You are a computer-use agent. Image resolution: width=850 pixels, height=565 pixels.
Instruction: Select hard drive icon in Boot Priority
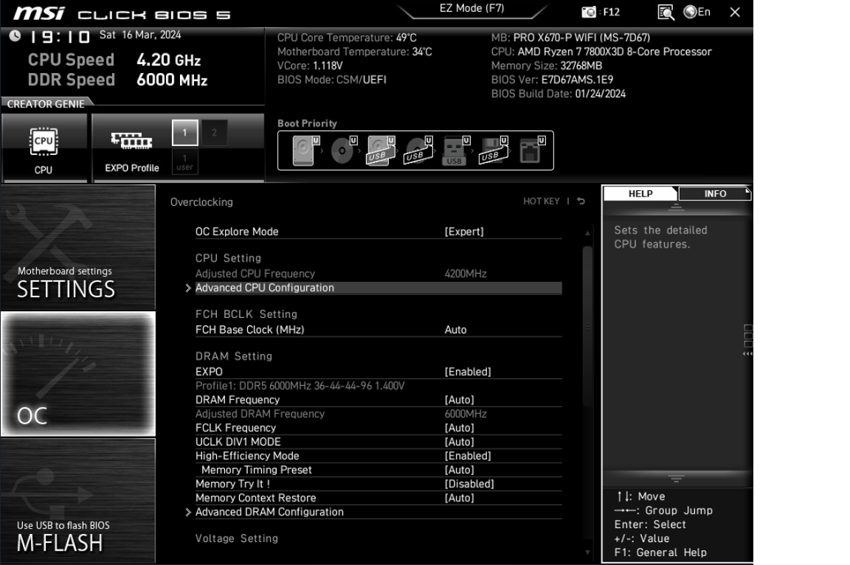305,150
